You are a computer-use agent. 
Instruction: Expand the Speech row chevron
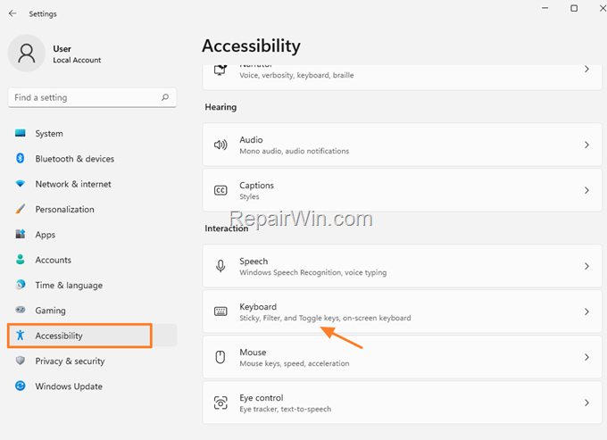pyautogui.click(x=586, y=266)
